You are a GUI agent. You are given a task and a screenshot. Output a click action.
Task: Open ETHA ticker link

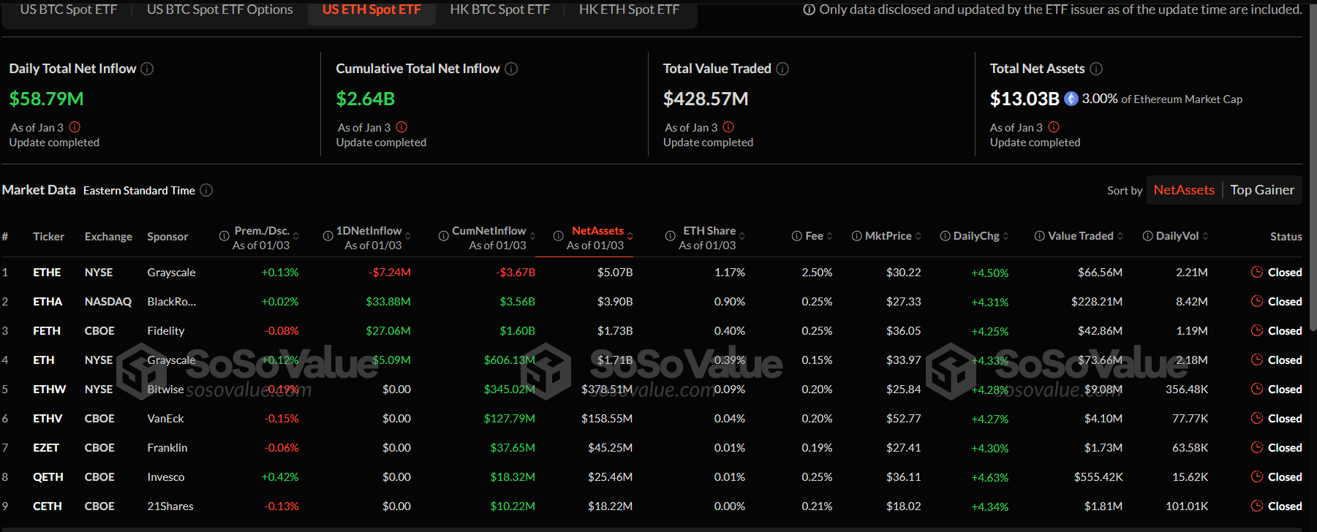pyautogui.click(x=48, y=301)
